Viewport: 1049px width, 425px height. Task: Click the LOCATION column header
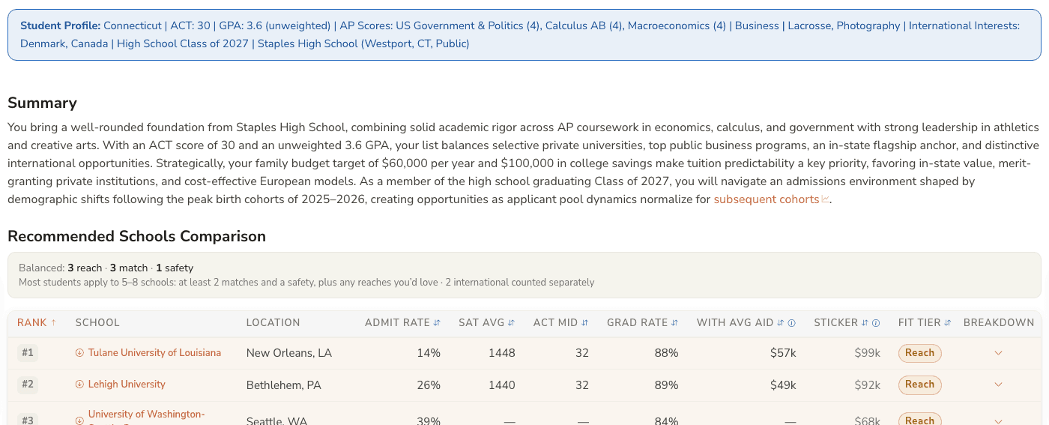pyautogui.click(x=273, y=323)
